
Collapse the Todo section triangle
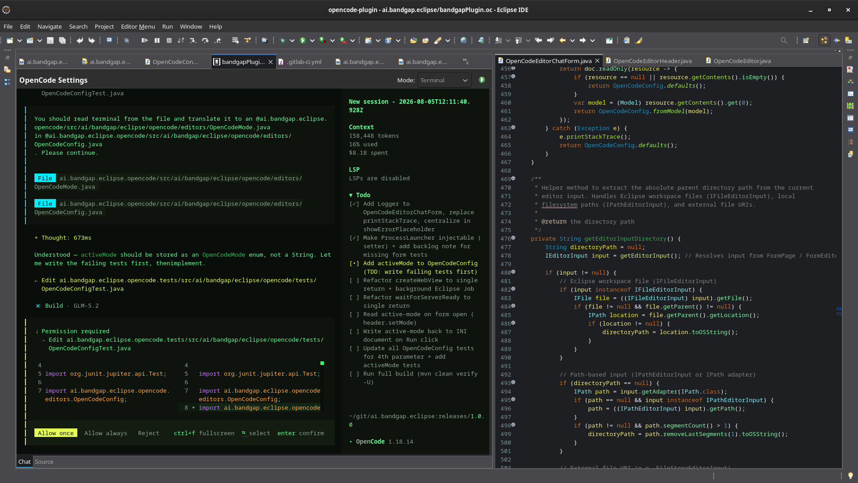(x=351, y=195)
